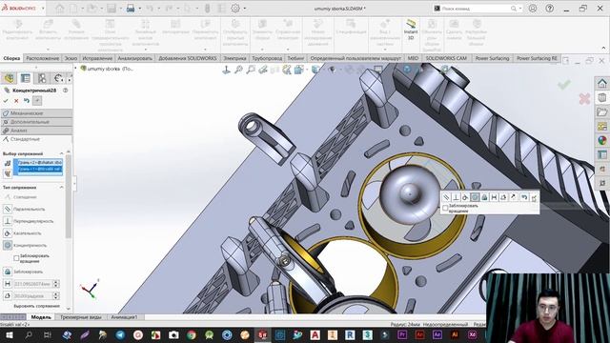Click the undo arrow in the mate PropertyManager
Viewport: 610px width, 343px height.
pyautogui.click(x=27, y=101)
